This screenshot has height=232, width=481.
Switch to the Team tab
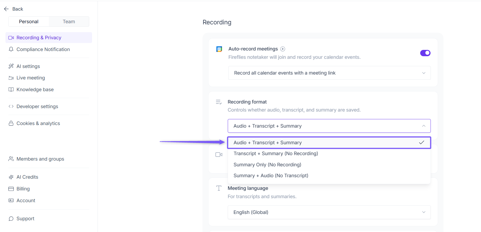pyautogui.click(x=69, y=22)
